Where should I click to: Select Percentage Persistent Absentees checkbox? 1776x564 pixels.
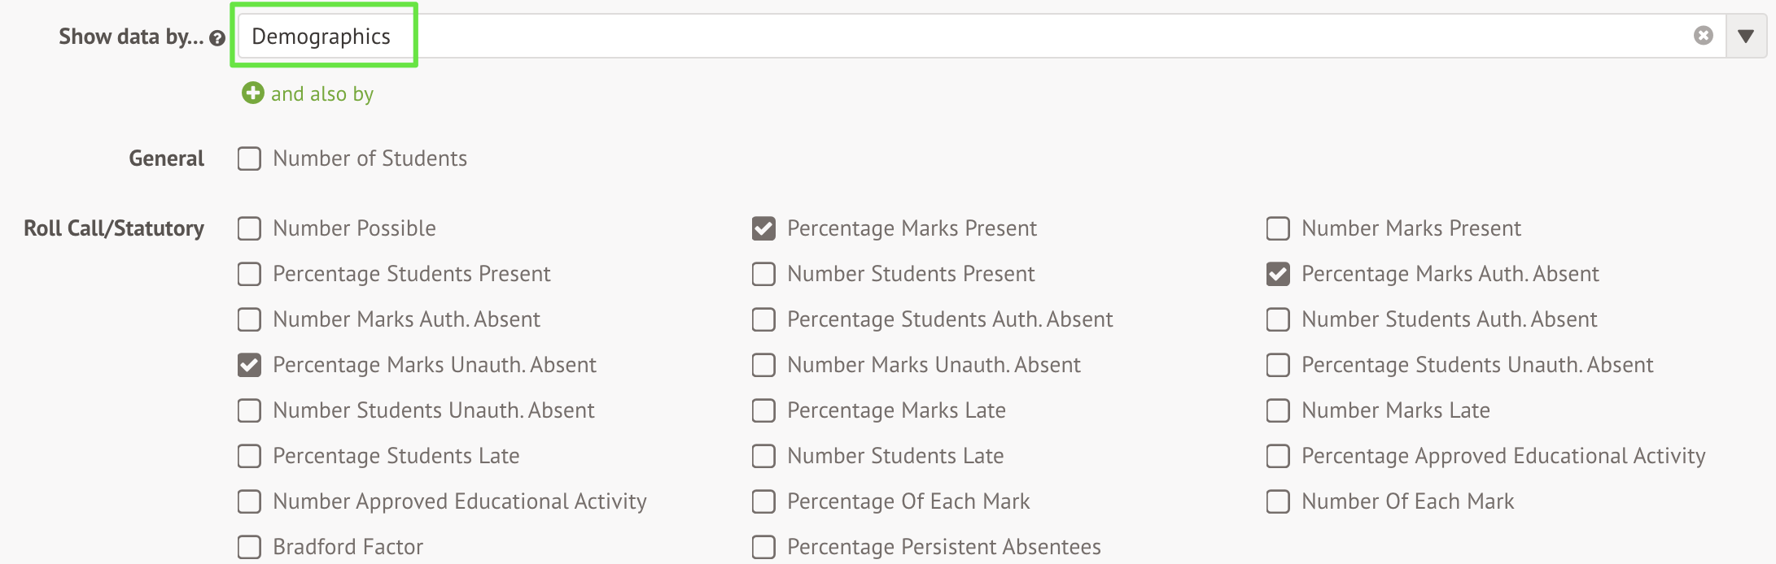(763, 547)
